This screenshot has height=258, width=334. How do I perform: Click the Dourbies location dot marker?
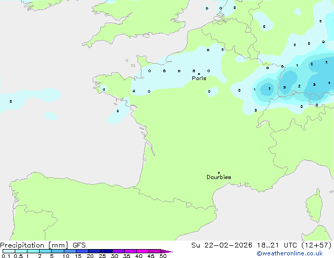point(219,173)
